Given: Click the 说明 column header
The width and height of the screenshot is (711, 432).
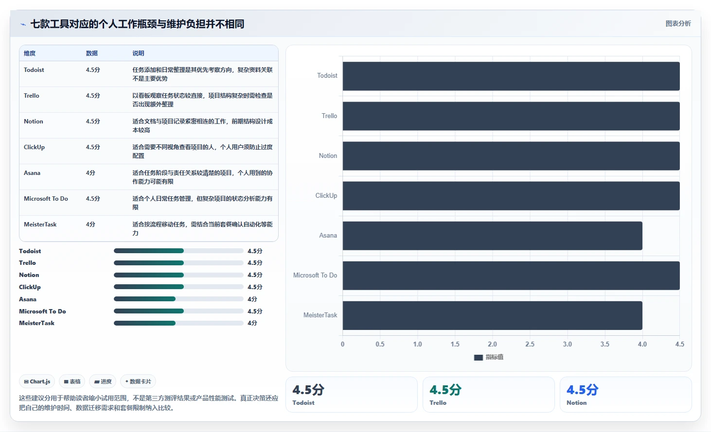Looking at the screenshot, I should [x=139, y=53].
